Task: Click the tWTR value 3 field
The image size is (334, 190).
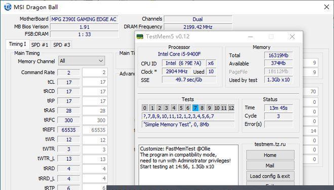Action: point(69,149)
